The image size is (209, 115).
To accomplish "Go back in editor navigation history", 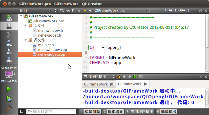I will click(x=85, y=11).
